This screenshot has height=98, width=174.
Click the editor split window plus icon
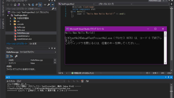coord(171,4)
